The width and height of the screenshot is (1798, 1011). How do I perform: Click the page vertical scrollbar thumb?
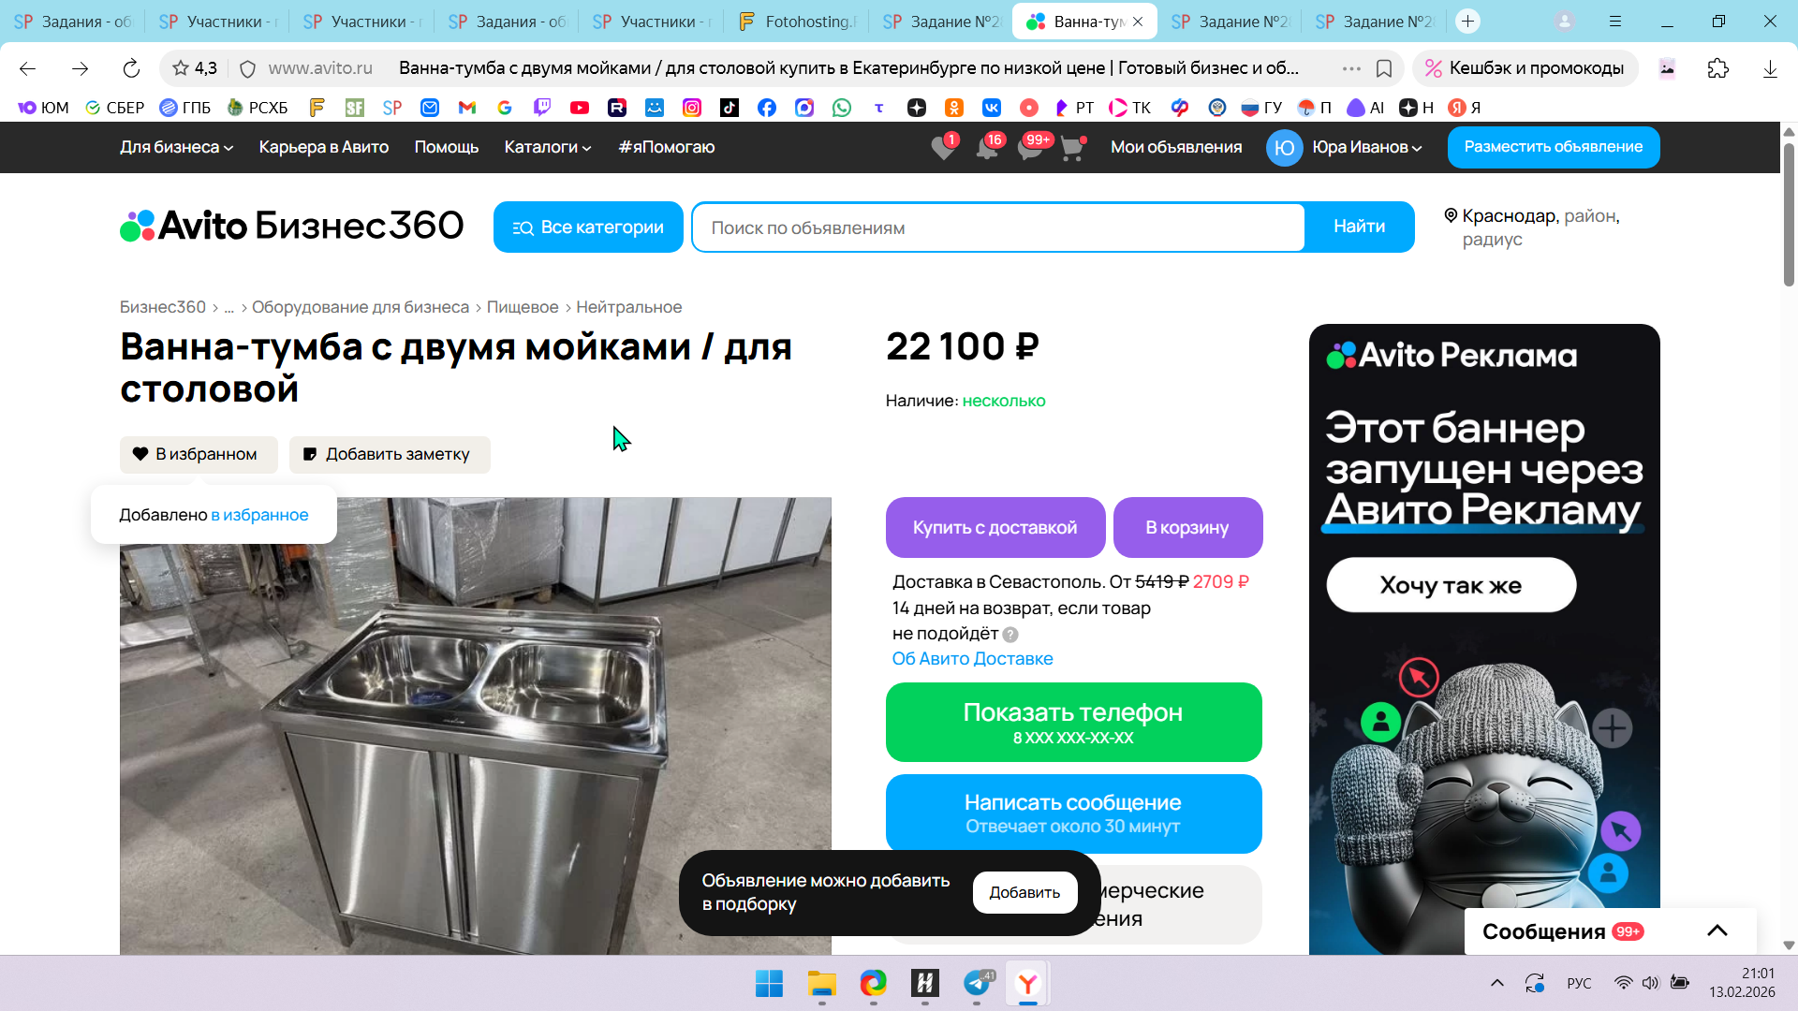1789,215
